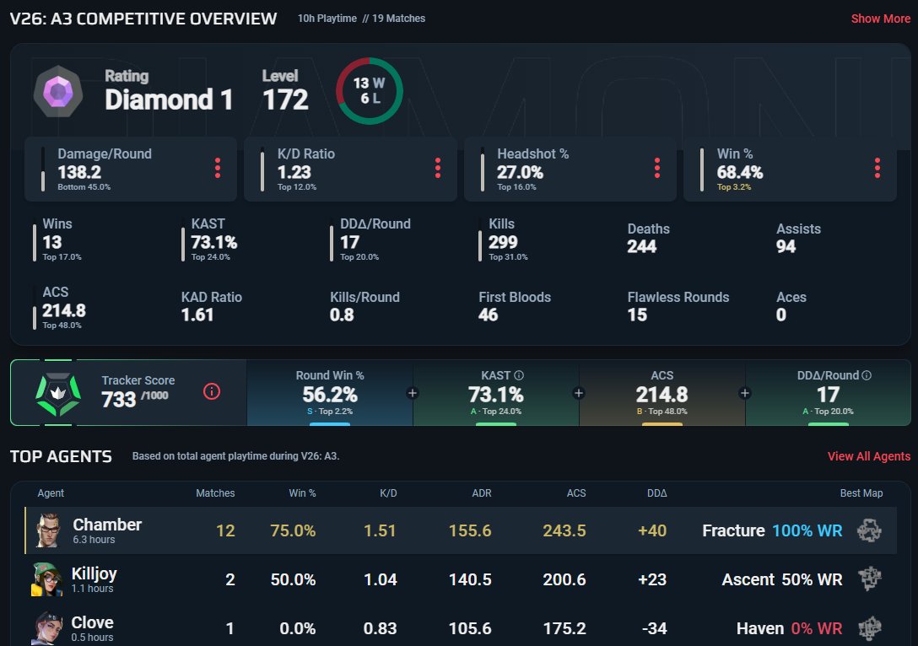Click Chamber agent portrait
Screen dimensions: 918x646
(48, 530)
